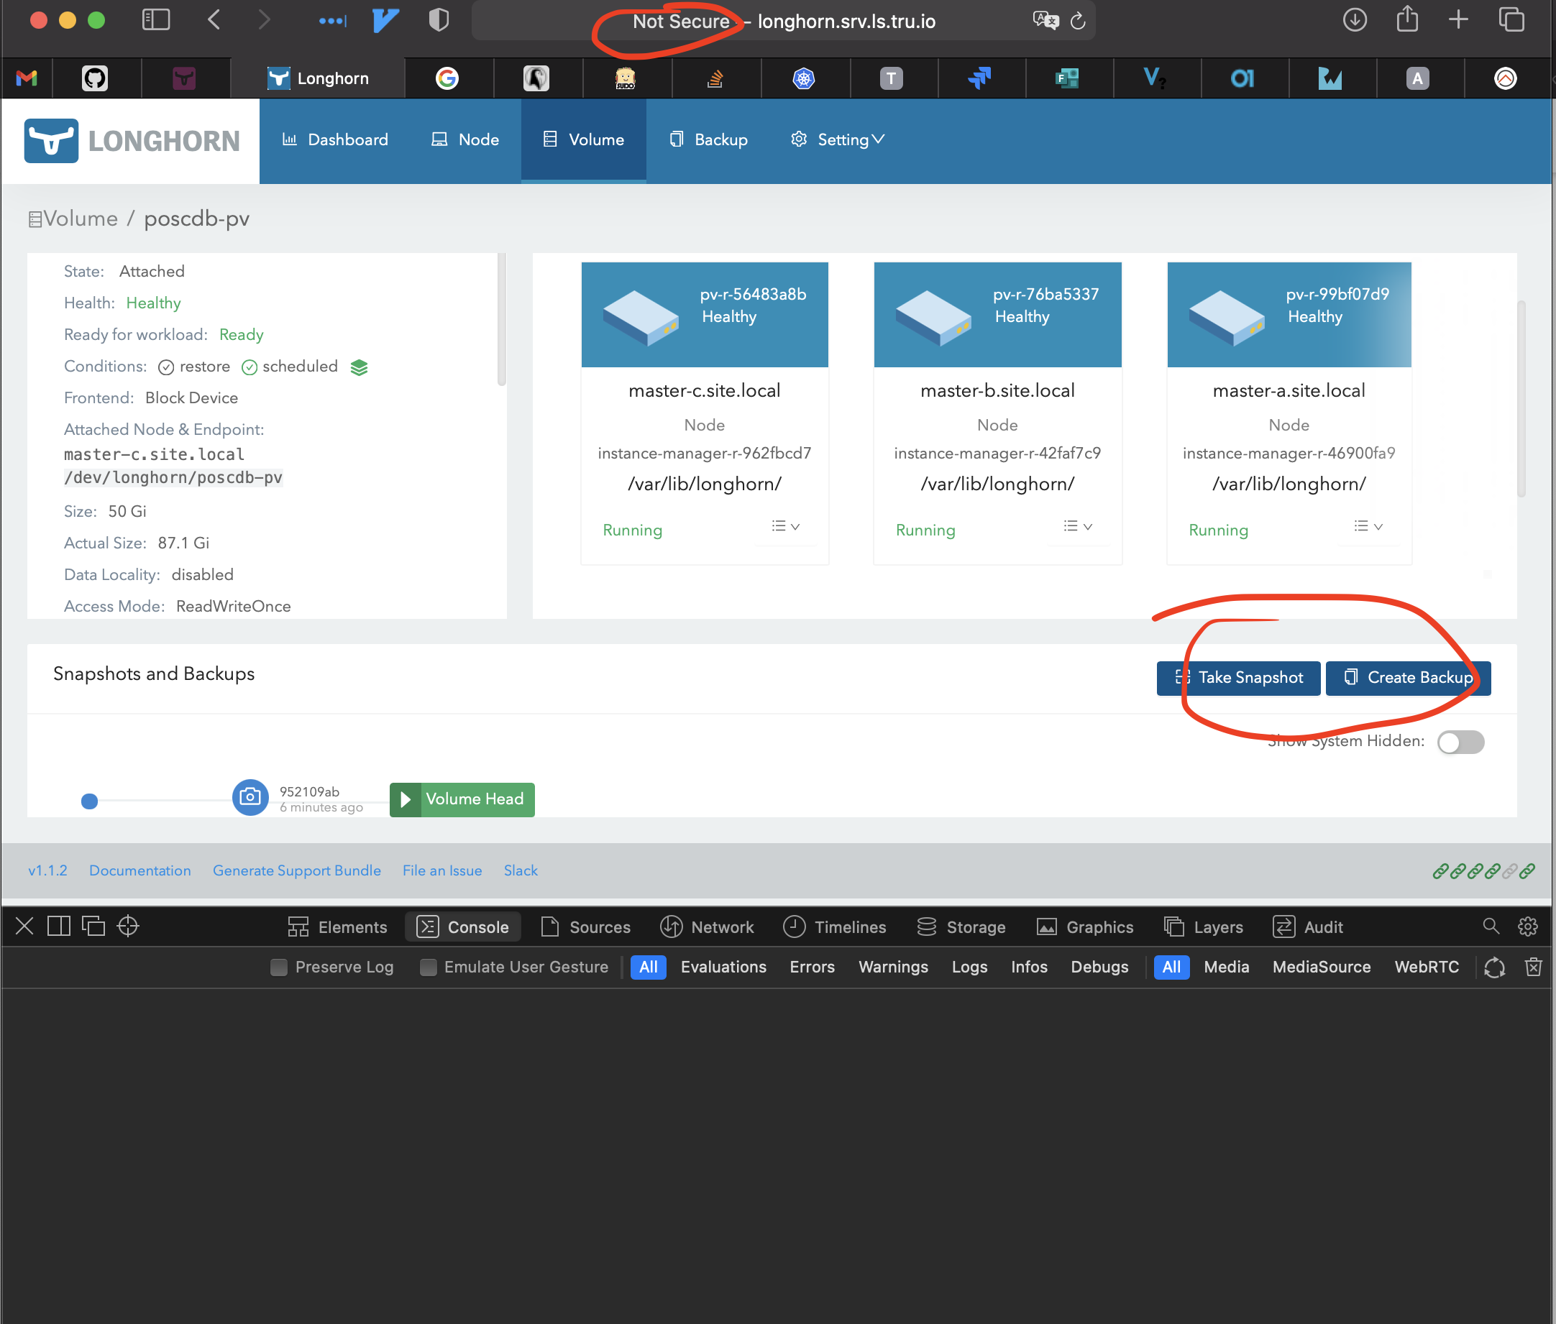The image size is (1556, 1324).
Task: Switch to the Backup section in Longhorn
Action: (x=708, y=139)
